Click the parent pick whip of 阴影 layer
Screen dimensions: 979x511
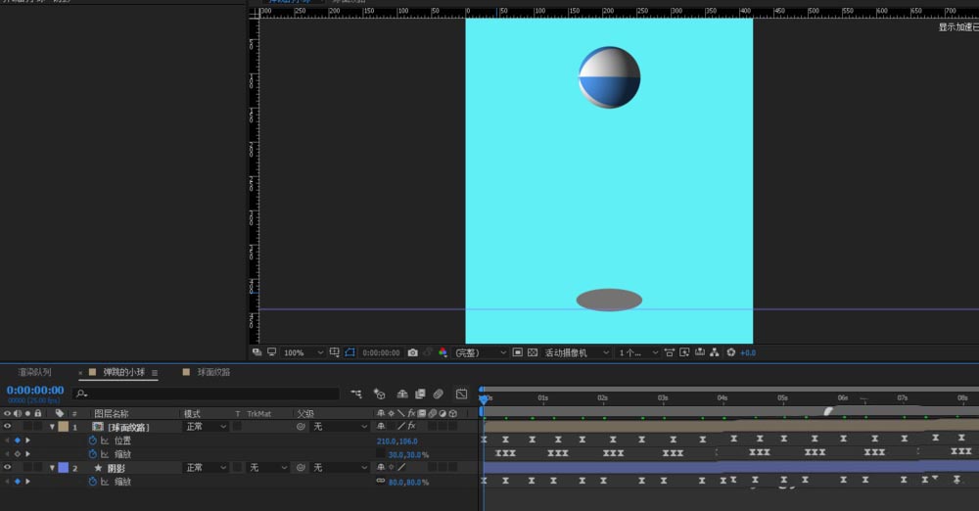(301, 467)
